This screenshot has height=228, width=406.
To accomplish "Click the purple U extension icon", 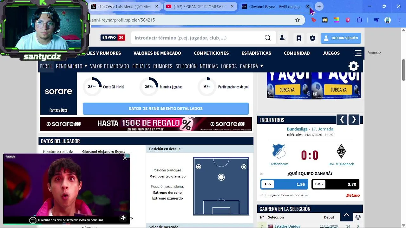I will tap(348, 20).
